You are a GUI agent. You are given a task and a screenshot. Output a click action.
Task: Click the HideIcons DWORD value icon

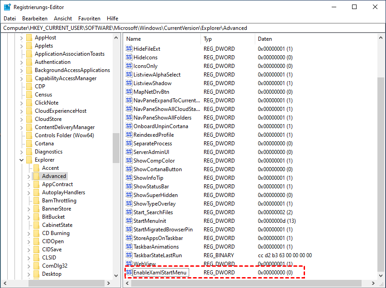pos(129,57)
